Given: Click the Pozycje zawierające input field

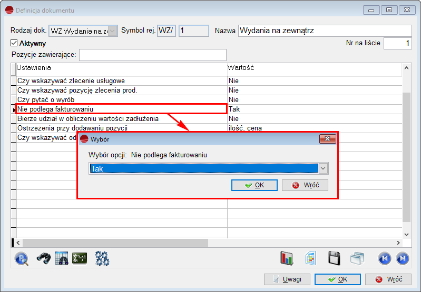Looking at the screenshot, I should (152, 55).
